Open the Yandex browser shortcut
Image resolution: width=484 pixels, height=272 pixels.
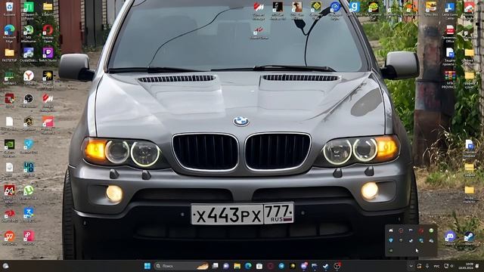[x=29, y=76]
